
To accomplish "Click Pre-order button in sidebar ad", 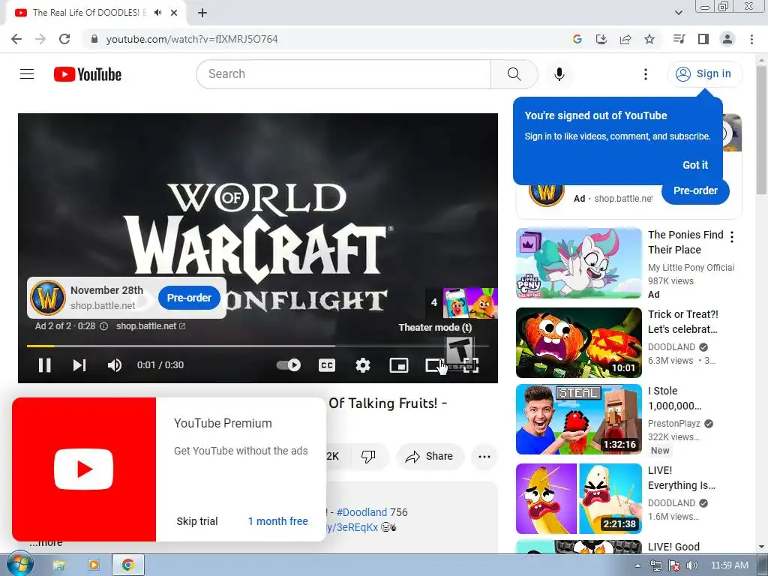I will 695,190.
